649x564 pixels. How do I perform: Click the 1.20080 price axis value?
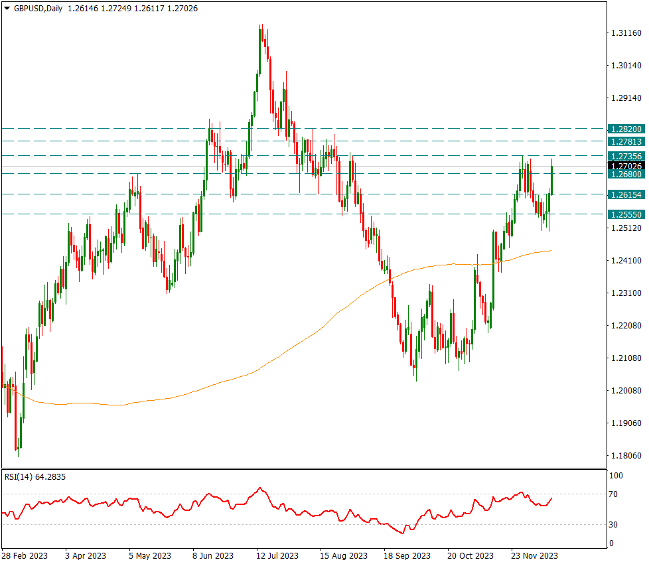pos(626,391)
